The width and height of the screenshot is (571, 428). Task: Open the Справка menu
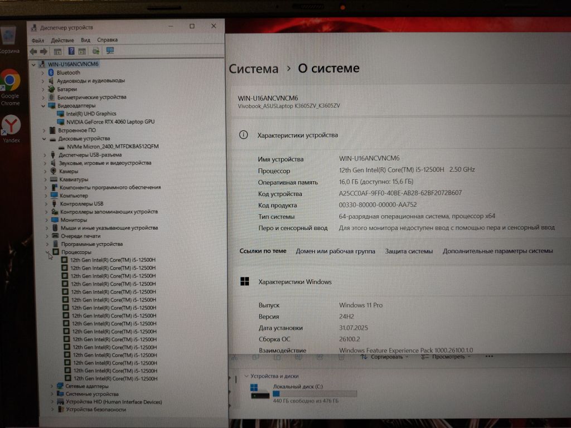tap(107, 40)
